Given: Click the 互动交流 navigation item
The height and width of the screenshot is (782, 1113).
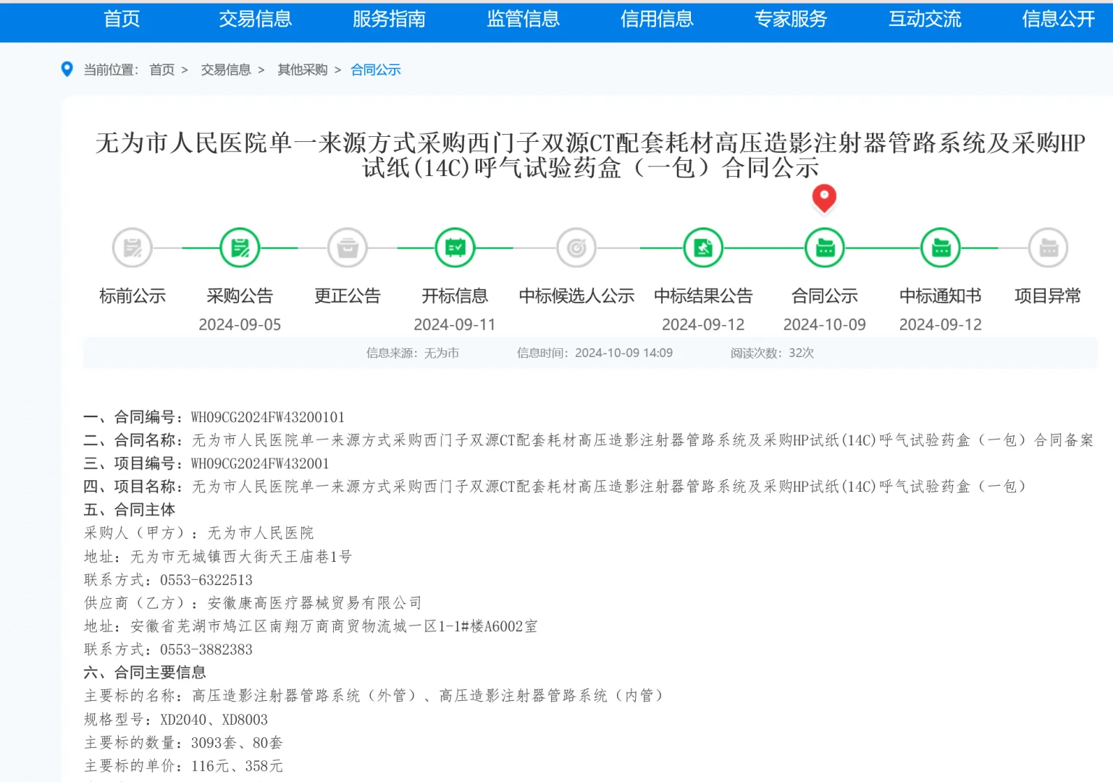Looking at the screenshot, I should 924,20.
